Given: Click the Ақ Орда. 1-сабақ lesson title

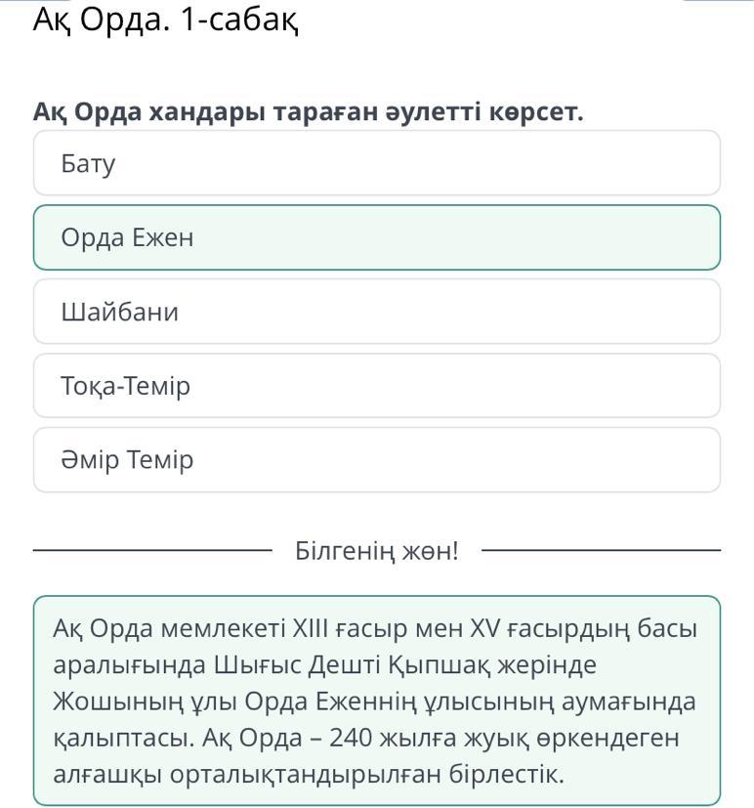Looking at the screenshot, I should pos(166,21).
